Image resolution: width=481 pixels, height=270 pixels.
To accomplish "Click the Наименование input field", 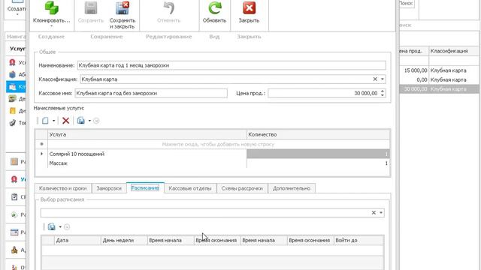I will coord(231,65).
